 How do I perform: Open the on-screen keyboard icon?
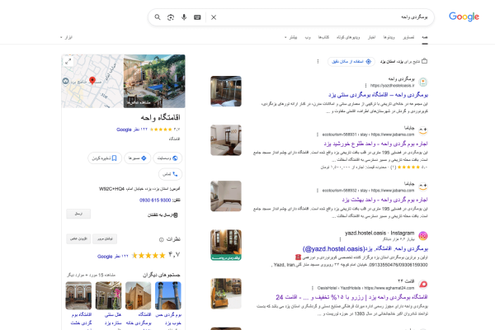pos(197,17)
